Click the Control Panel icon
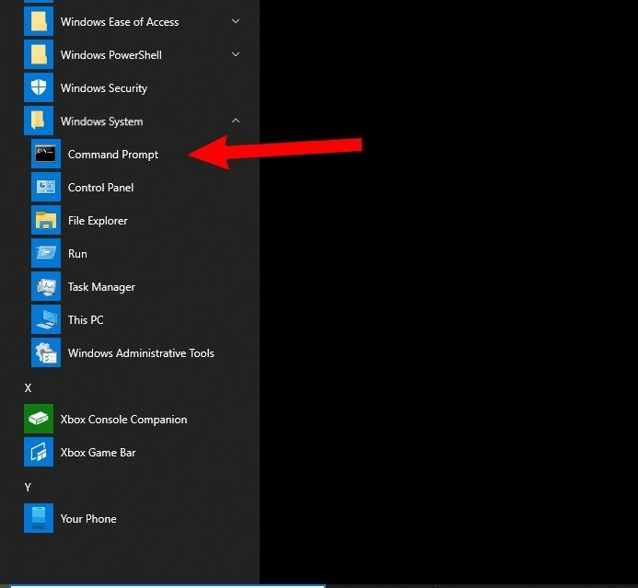This screenshot has height=588, width=638. [45, 188]
